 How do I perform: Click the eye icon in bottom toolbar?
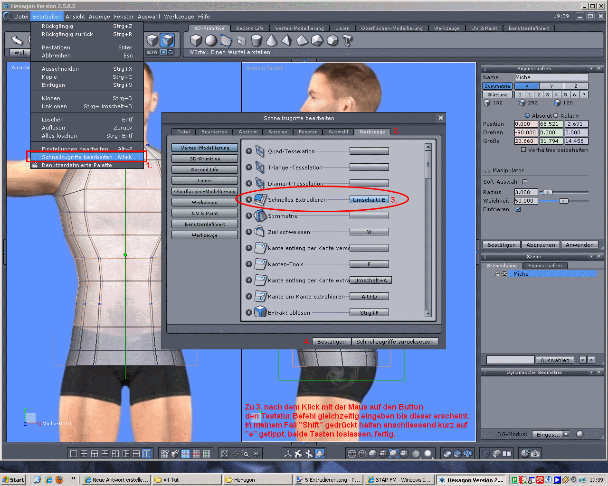pos(256,454)
